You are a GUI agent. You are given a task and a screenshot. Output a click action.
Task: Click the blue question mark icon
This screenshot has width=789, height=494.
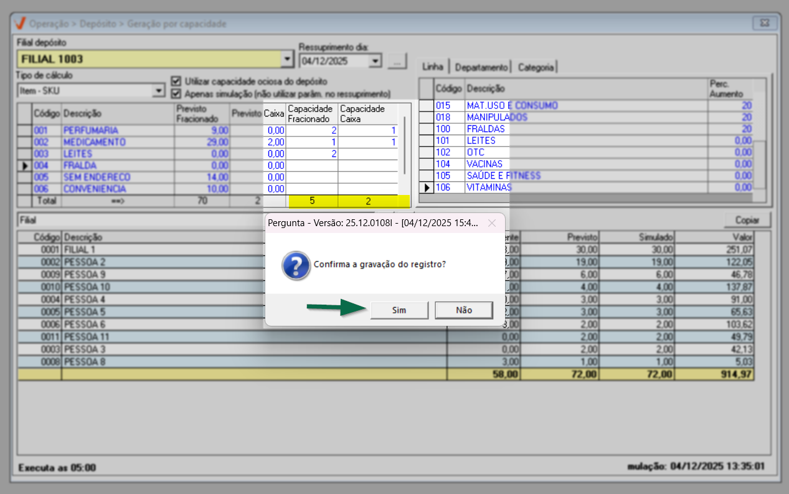pos(296,265)
